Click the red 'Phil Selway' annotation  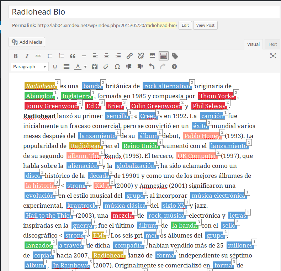[x=209, y=106]
